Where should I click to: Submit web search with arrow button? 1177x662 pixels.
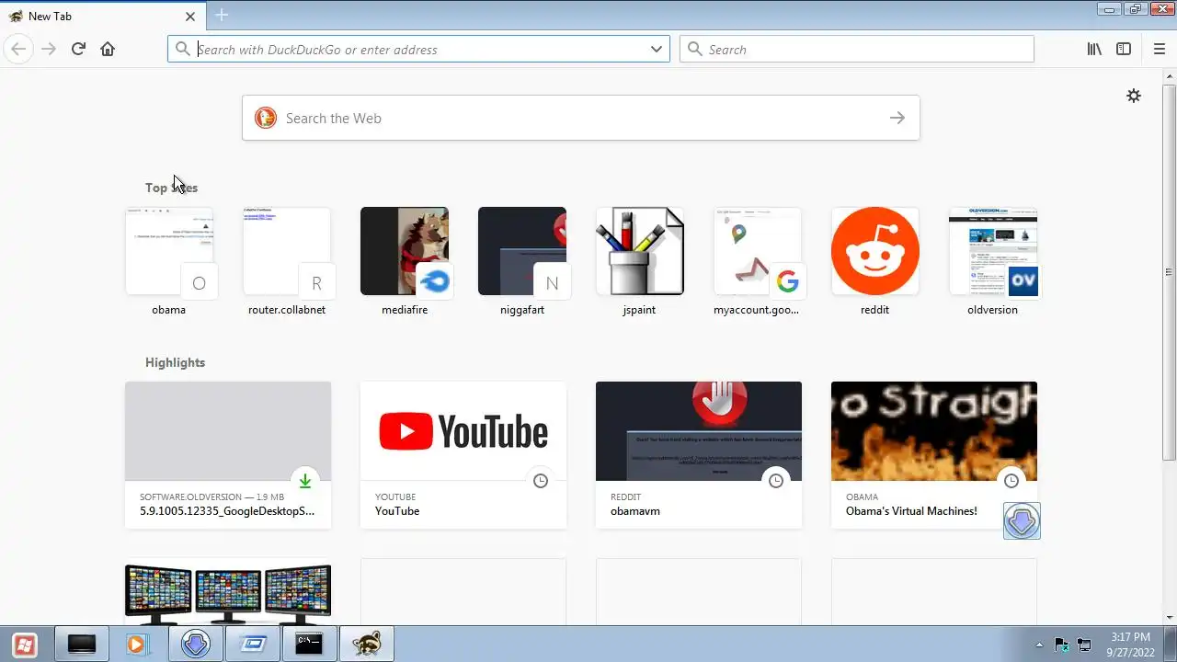pyautogui.click(x=897, y=118)
